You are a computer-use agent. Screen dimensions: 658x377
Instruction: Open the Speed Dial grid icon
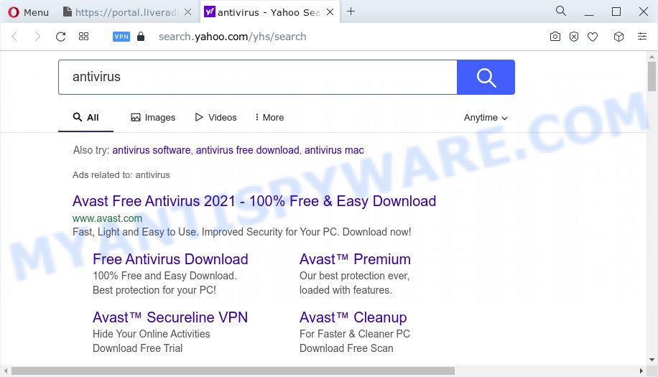pos(83,37)
